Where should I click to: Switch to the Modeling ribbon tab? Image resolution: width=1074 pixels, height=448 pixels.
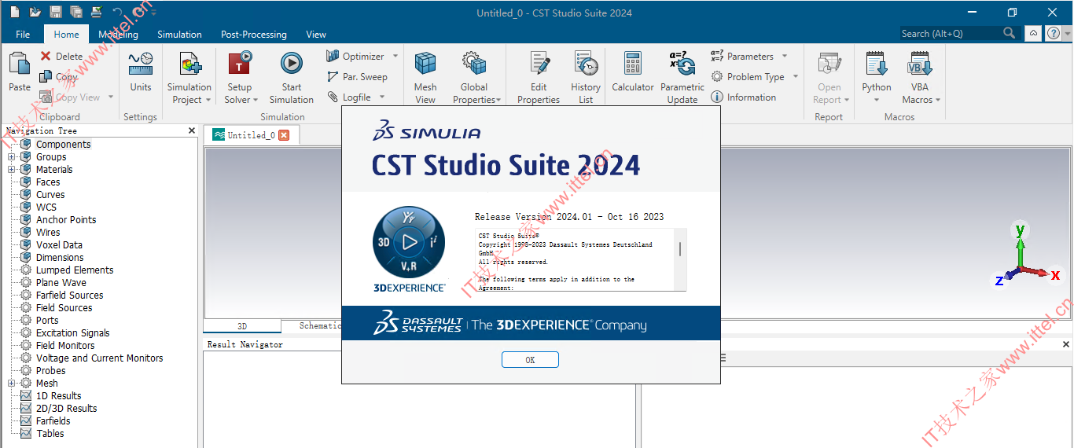[x=118, y=35]
